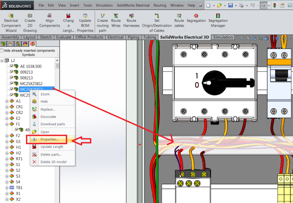The width and height of the screenshot is (293, 203).
Task: Click the New document icon
Action: click(x=208, y=5)
